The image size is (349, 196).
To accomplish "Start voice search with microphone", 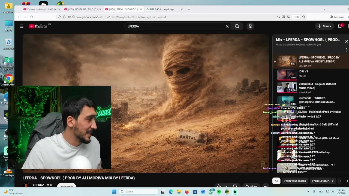I will click(250, 26).
